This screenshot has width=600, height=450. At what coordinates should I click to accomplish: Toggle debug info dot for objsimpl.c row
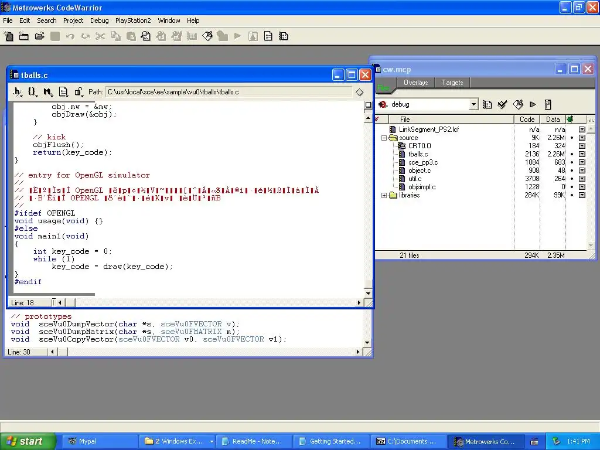coord(572,187)
